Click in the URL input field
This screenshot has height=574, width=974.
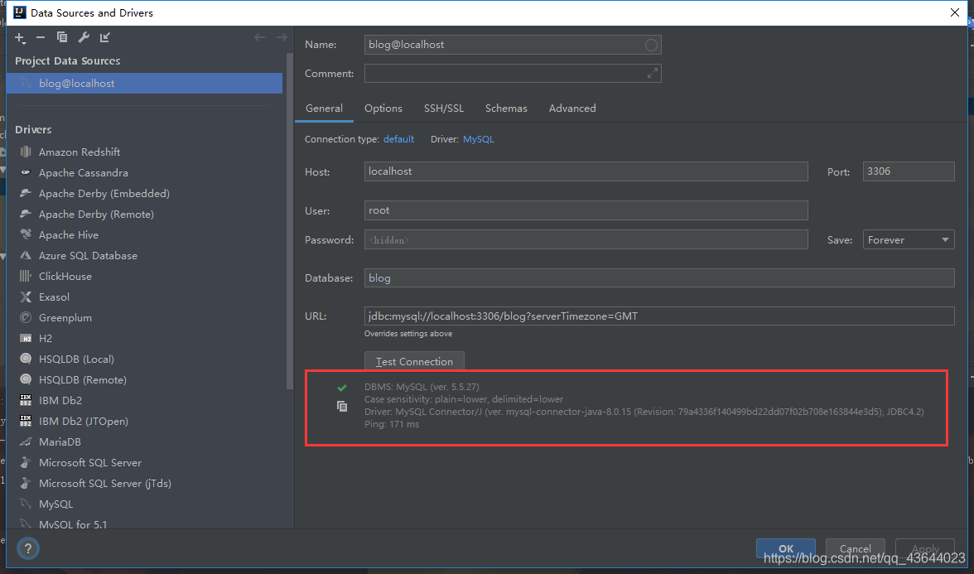(659, 316)
